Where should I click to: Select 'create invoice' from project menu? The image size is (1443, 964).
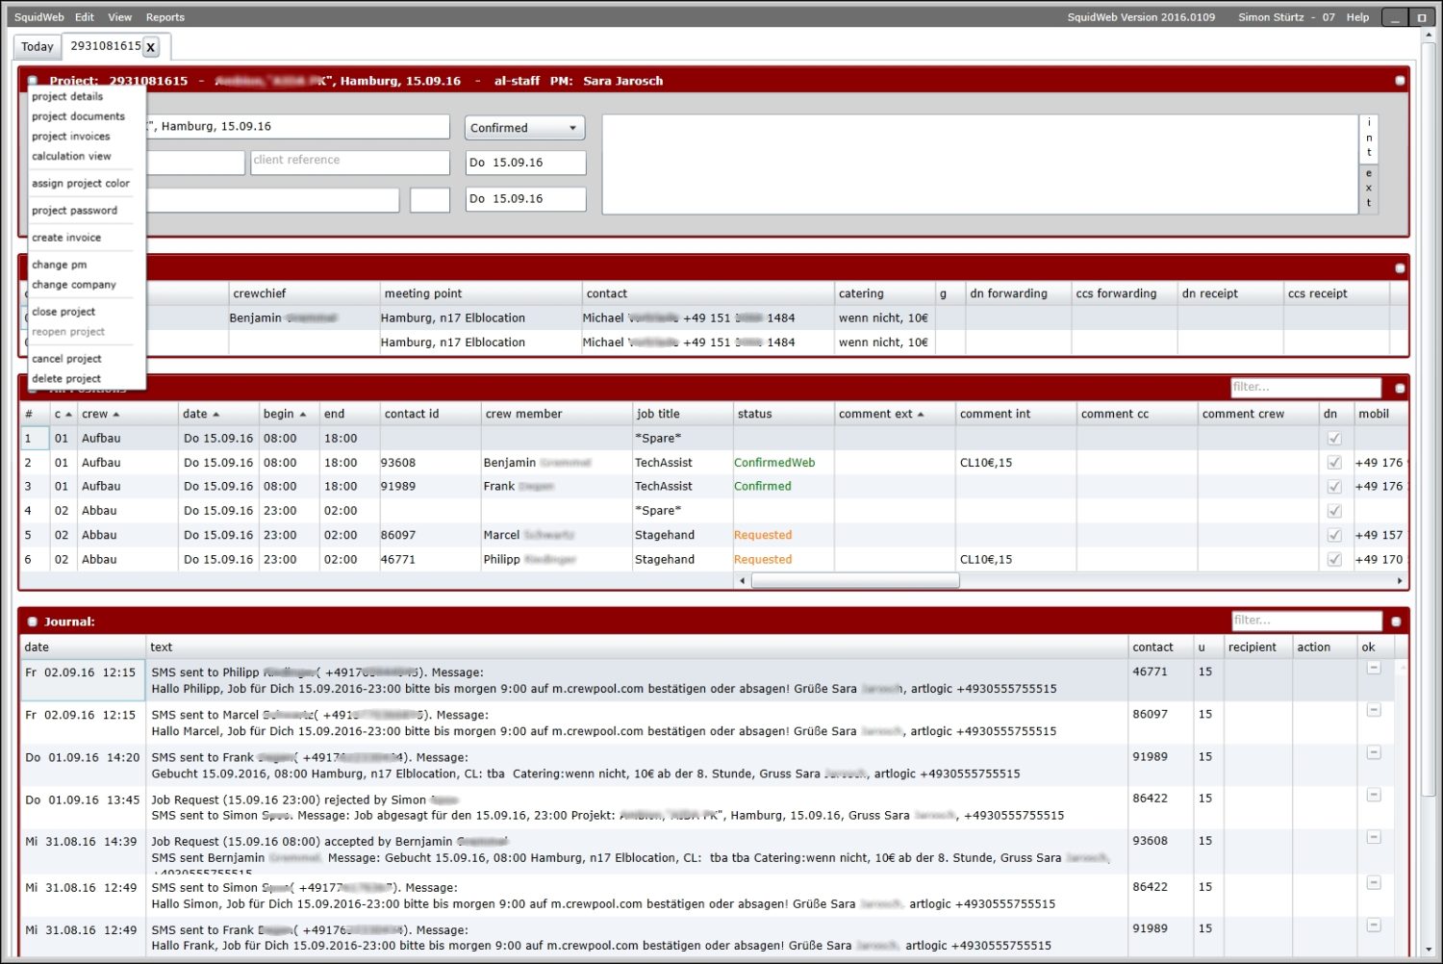point(66,238)
